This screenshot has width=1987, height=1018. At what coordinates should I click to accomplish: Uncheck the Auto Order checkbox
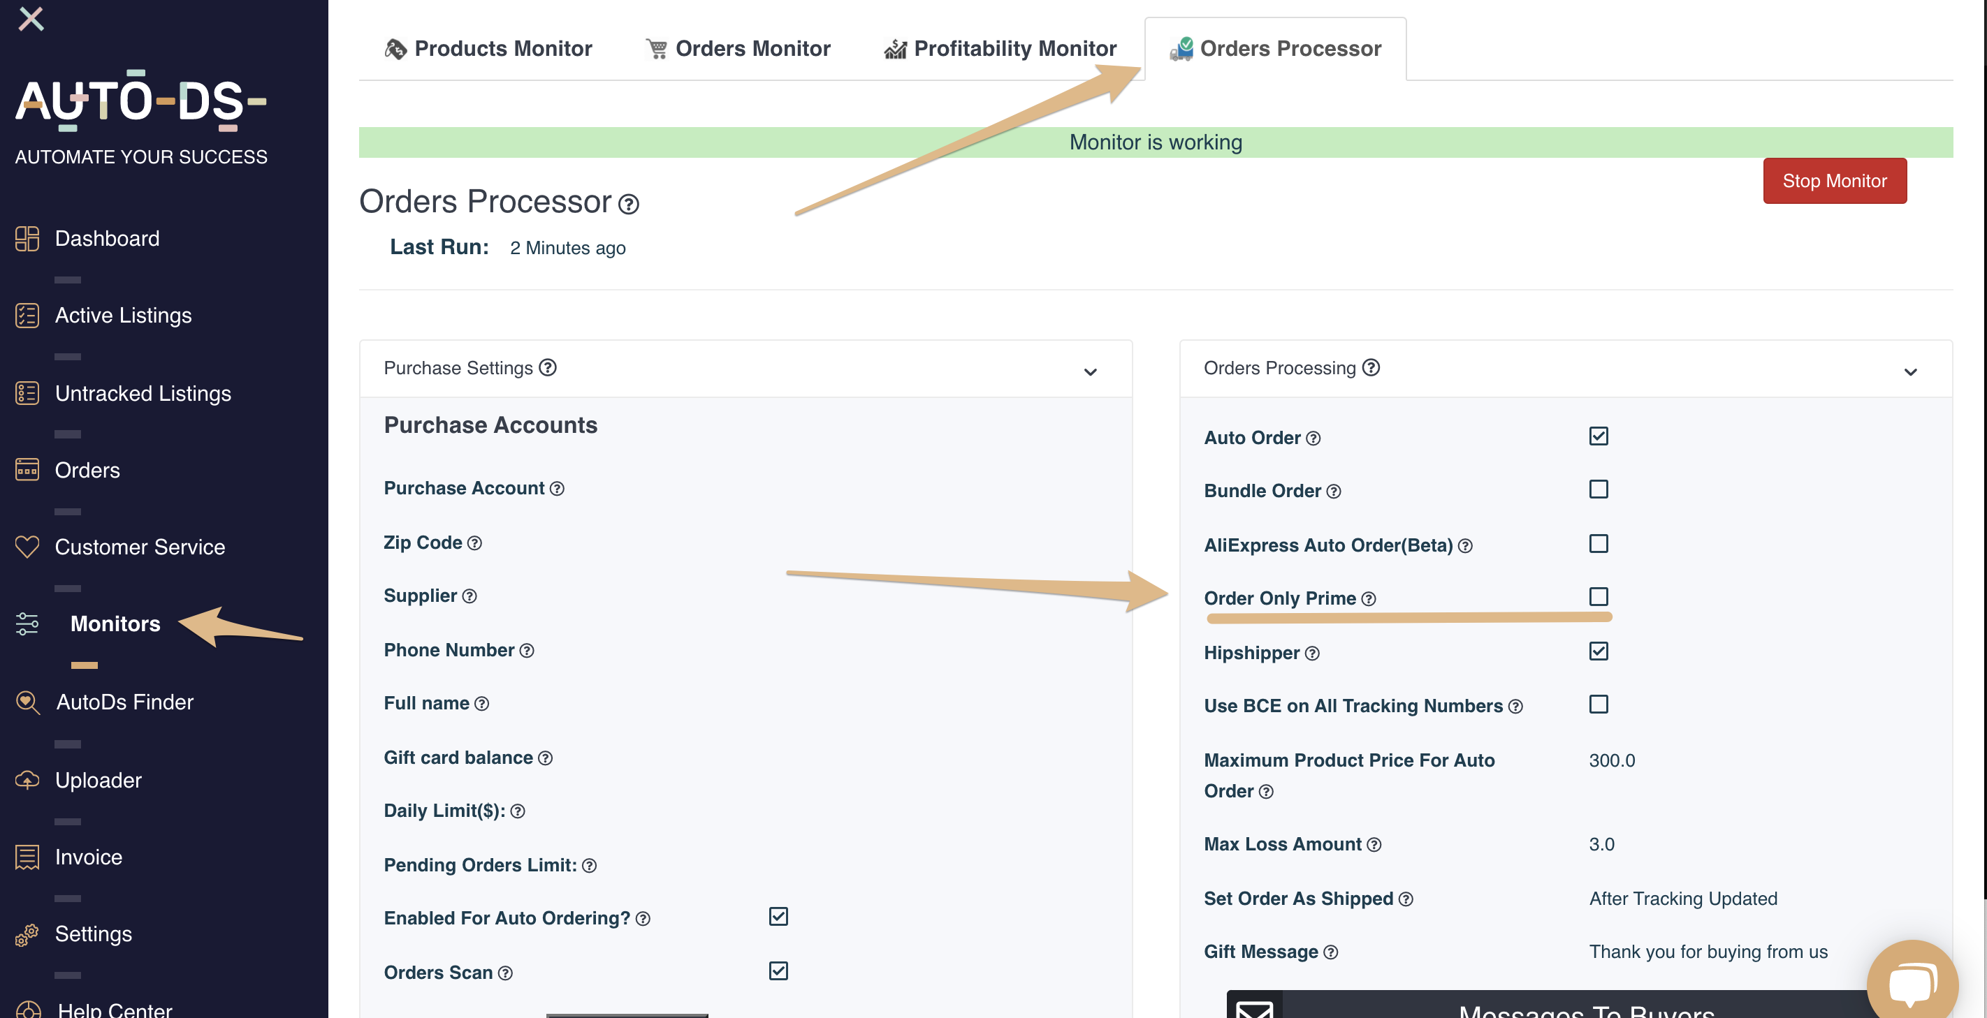click(1599, 436)
